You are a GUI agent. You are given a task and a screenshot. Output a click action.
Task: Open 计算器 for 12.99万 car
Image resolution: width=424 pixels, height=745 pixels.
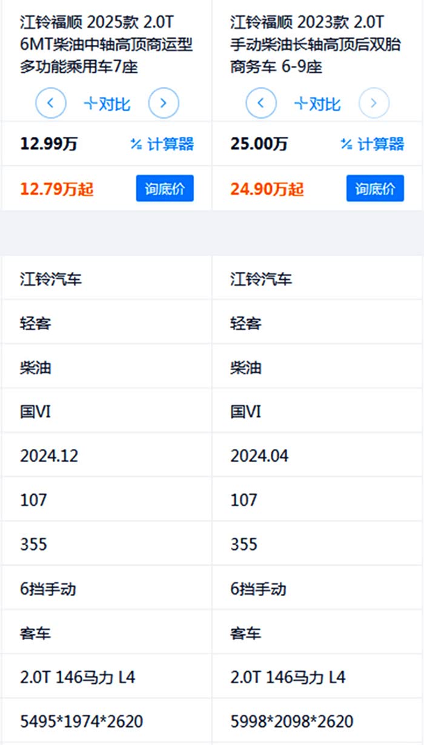pos(162,144)
